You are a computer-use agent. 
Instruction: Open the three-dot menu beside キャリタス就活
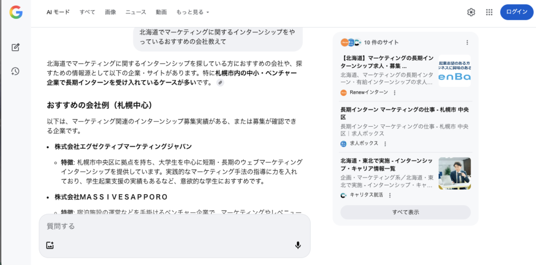pos(390,195)
